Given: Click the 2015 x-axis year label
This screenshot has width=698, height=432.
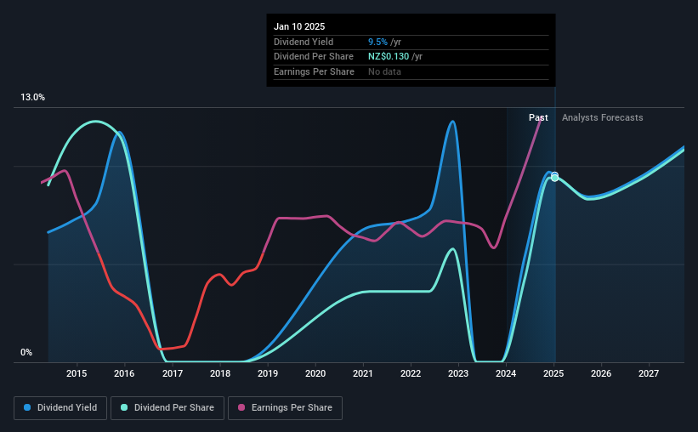Looking at the screenshot, I should (x=77, y=373).
